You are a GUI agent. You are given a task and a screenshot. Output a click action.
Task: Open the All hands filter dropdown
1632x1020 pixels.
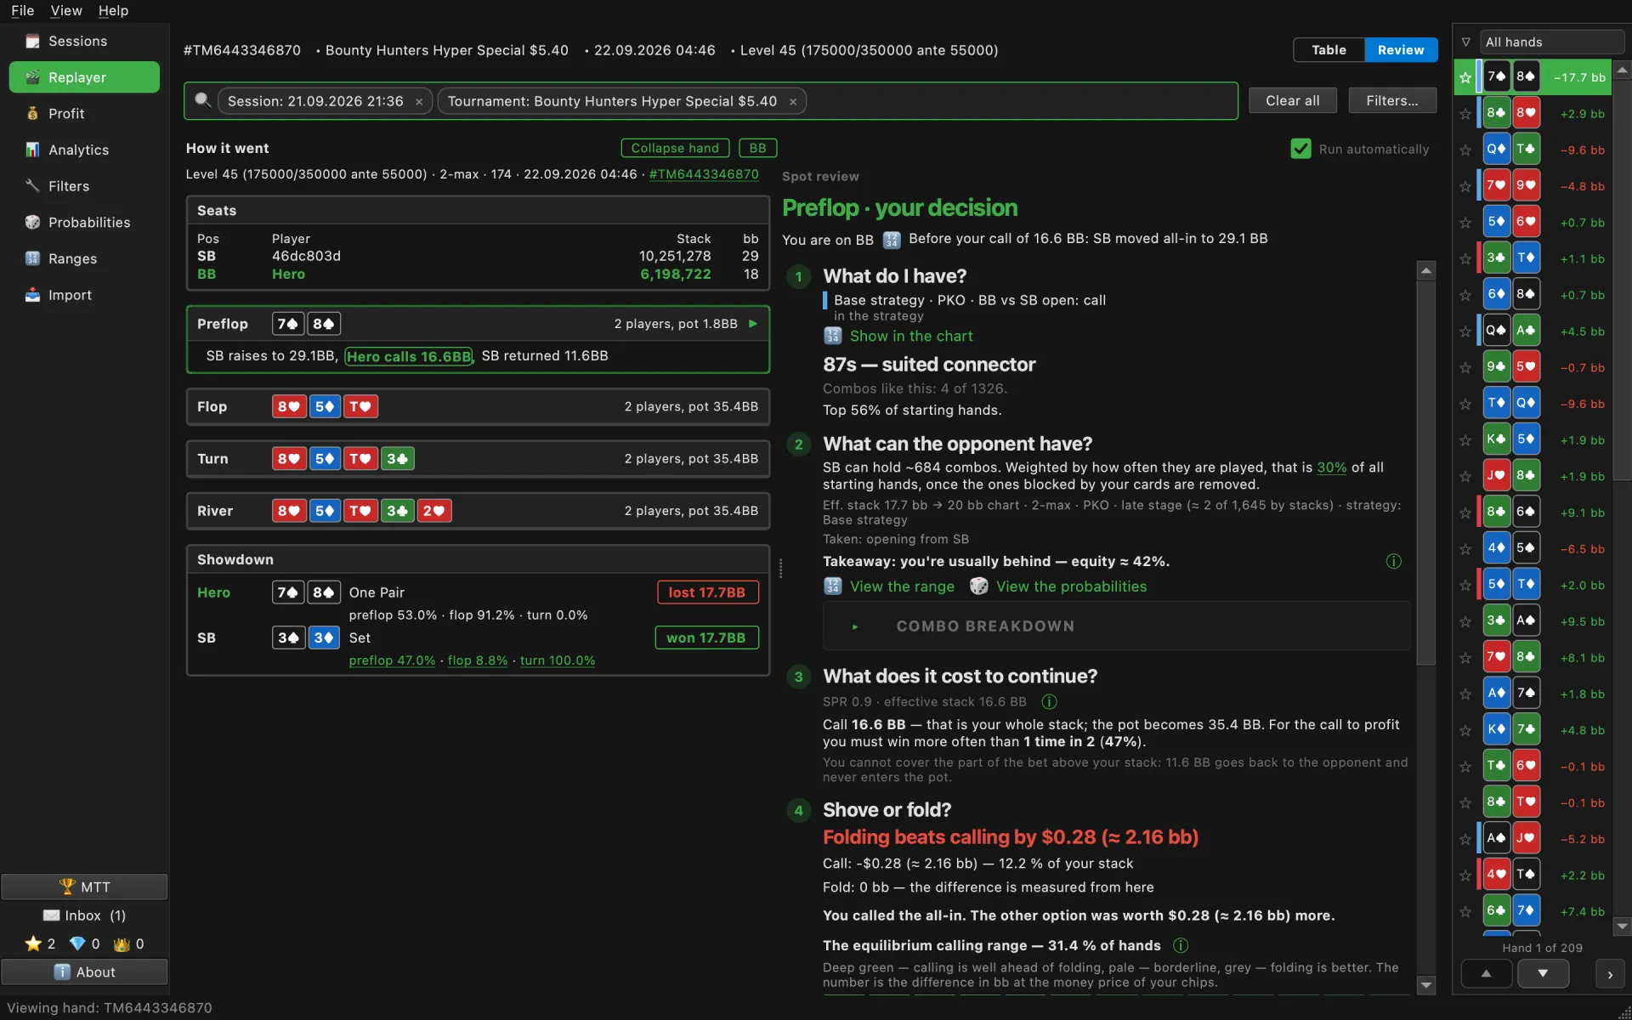click(1551, 42)
